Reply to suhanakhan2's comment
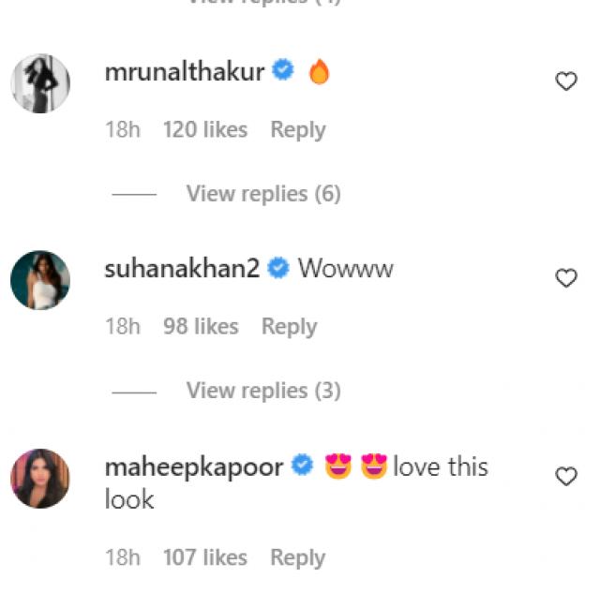The height and width of the screenshot is (592, 600). click(289, 327)
